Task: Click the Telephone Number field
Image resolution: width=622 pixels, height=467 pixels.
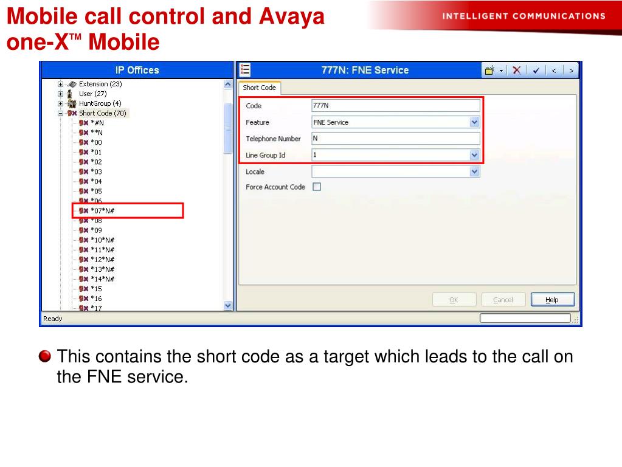Action: (395, 139)
